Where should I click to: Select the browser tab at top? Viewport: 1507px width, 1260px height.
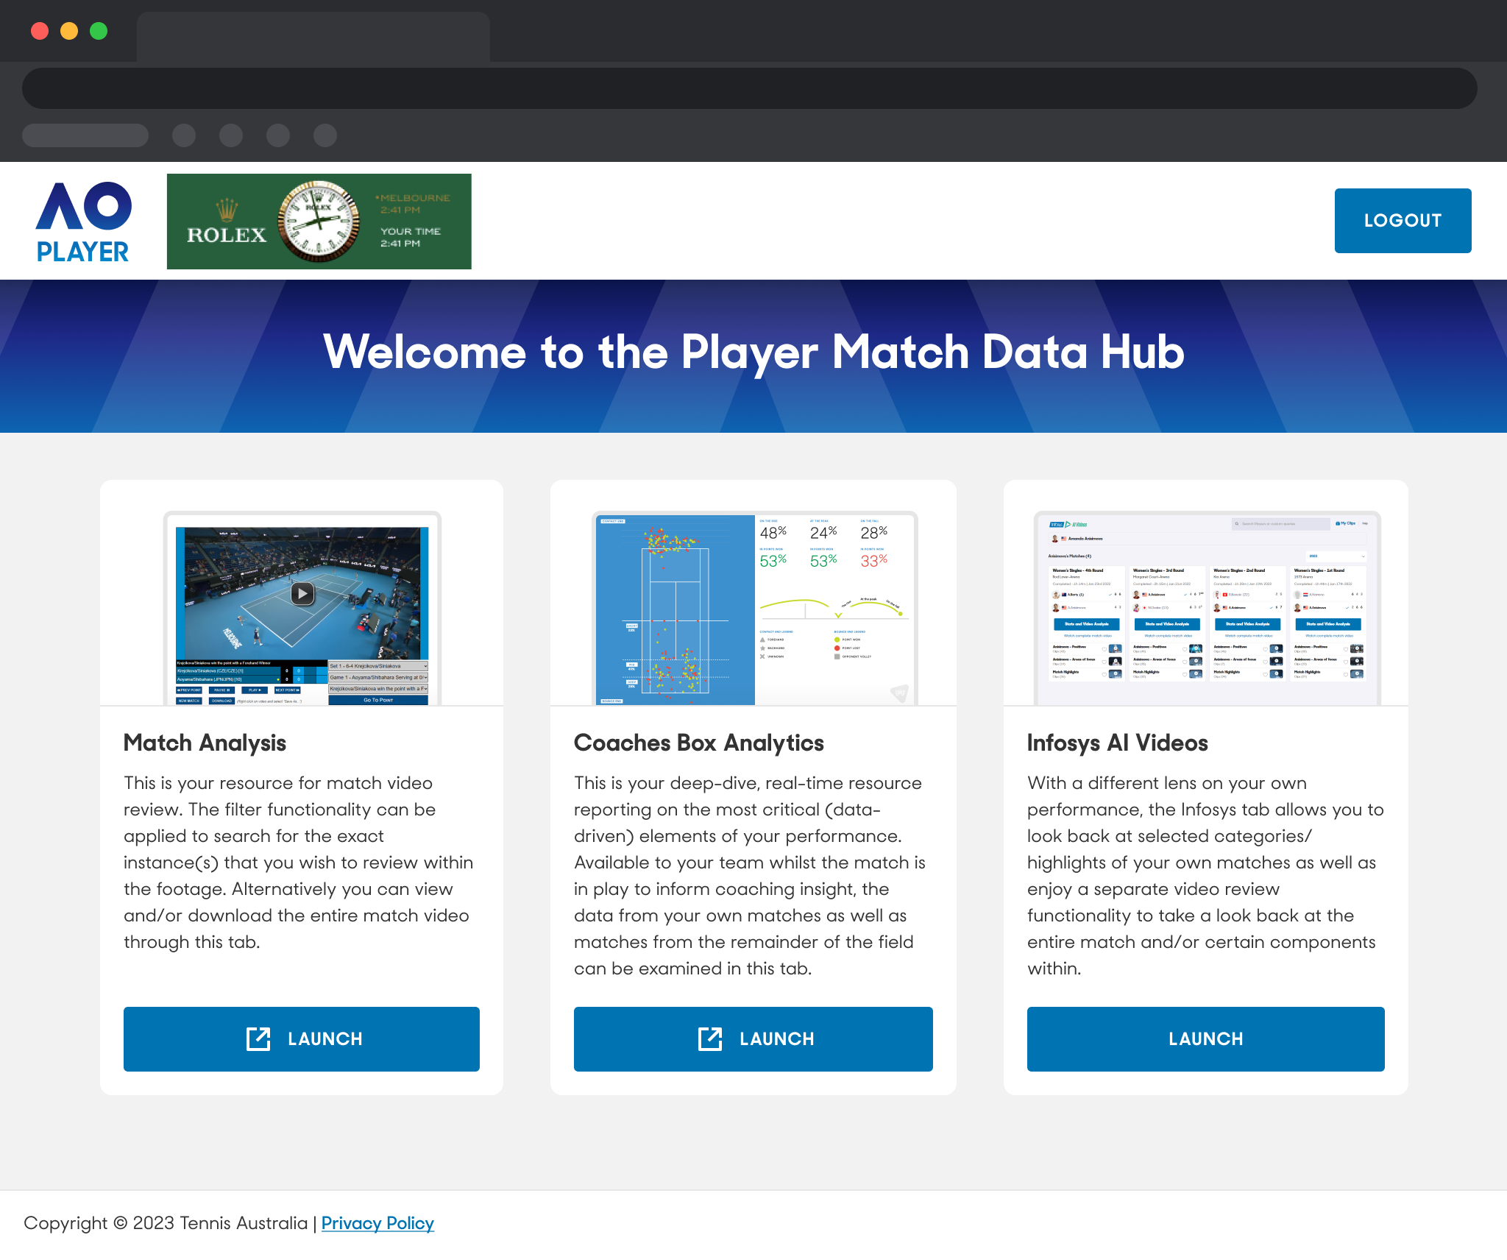[313, 37]
